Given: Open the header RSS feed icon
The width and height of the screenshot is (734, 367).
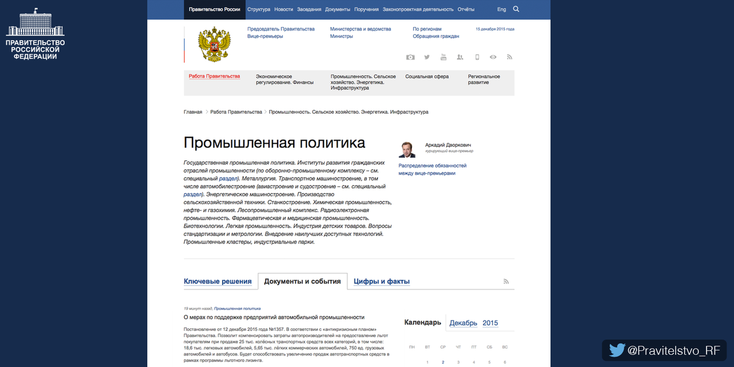Looking at the screenshot, I should [x=509, y=57].
